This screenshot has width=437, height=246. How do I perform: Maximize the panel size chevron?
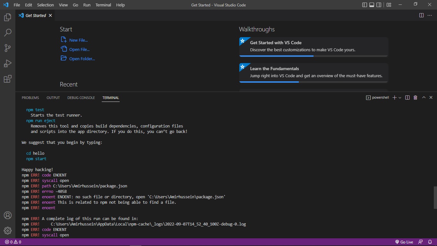tap(424, 98)
